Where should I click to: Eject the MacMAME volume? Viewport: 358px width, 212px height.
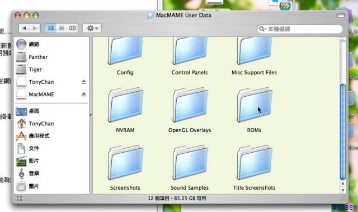84,94
